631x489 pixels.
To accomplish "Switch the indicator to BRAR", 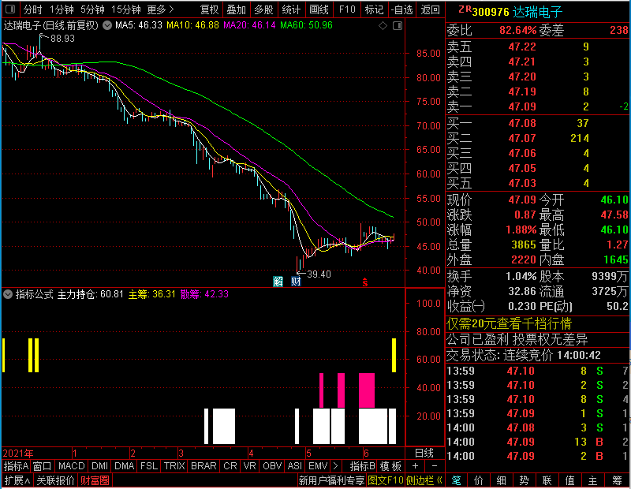I will [x=203, y=466].
